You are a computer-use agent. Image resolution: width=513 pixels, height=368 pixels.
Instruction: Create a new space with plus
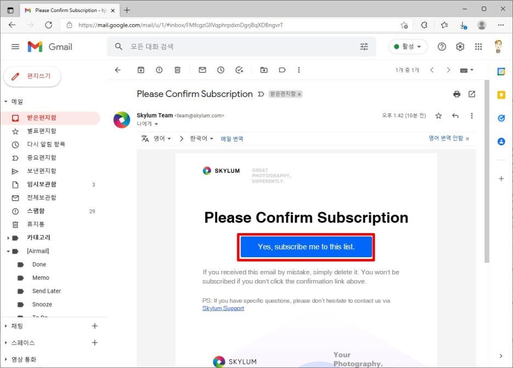pos(95,343)
